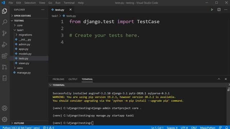The image size is (230, 129).
Task: Open the Run and Debug view
Action: pos(4,44)
